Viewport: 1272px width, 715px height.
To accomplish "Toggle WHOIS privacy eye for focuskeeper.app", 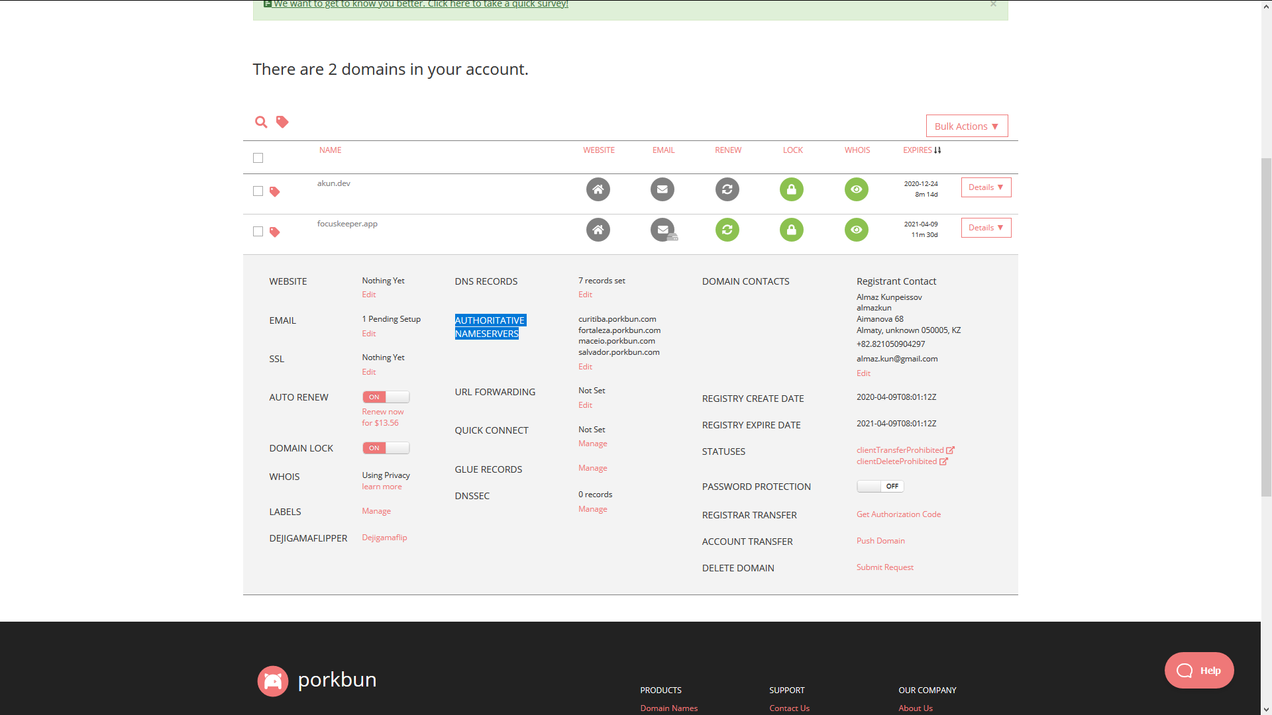I will (x=856, y=230).
